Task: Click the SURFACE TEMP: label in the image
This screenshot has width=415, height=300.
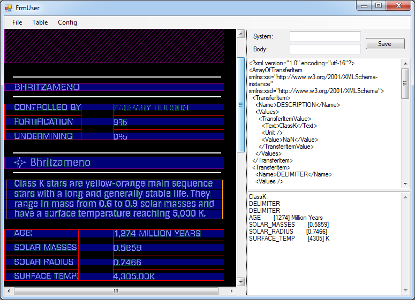Action: (x=46, y=276)
